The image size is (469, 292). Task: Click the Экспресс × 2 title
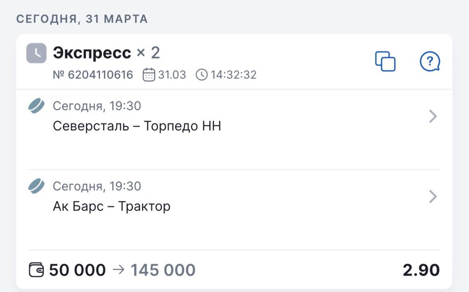[106, 53]
